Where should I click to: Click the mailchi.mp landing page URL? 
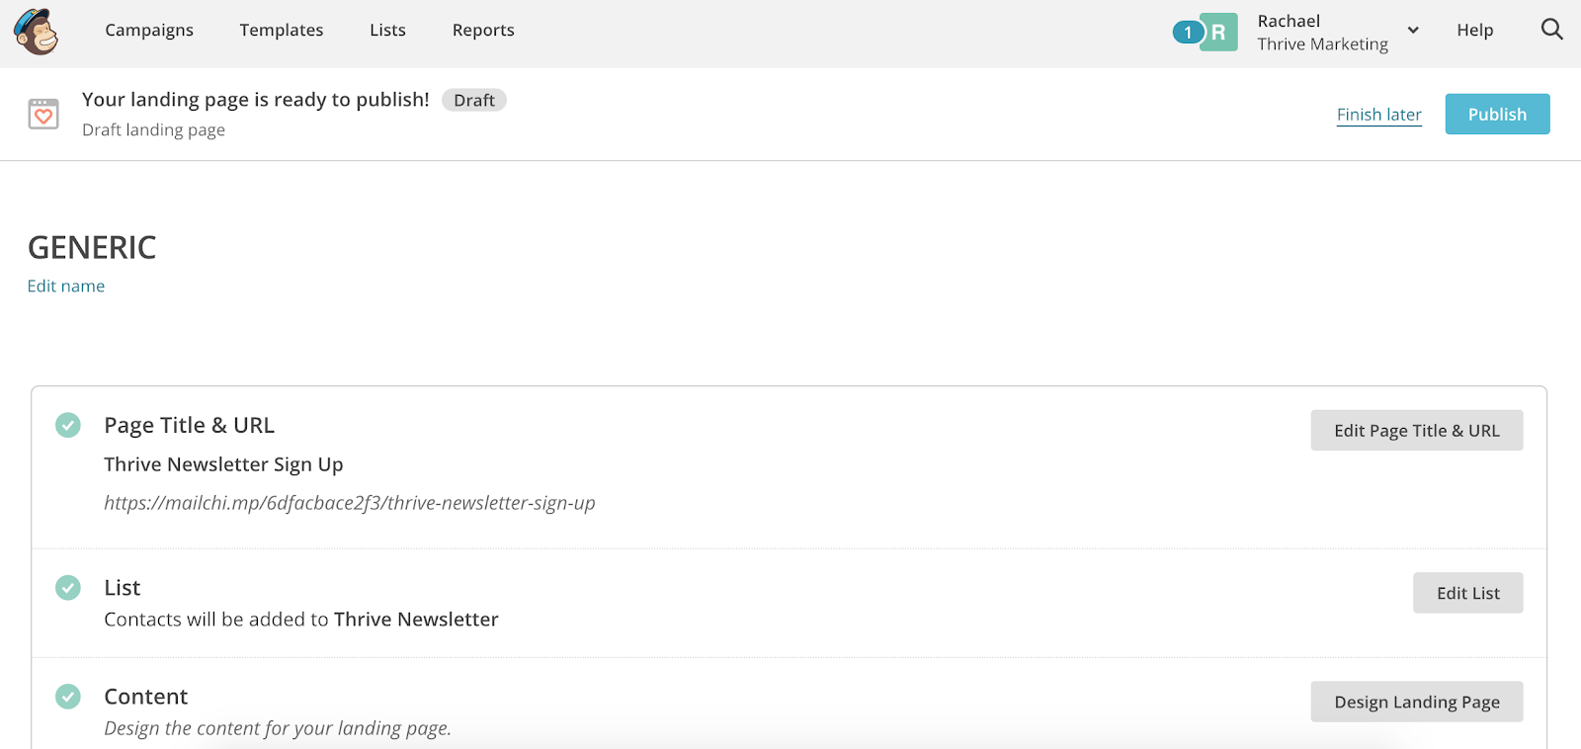click(350, 503)
